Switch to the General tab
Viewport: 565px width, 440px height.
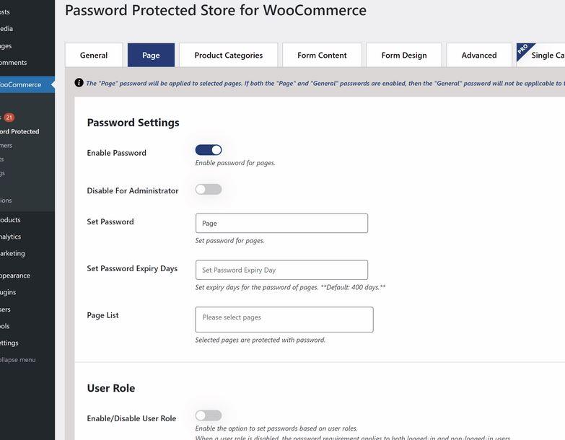click(x=94, y=55)
